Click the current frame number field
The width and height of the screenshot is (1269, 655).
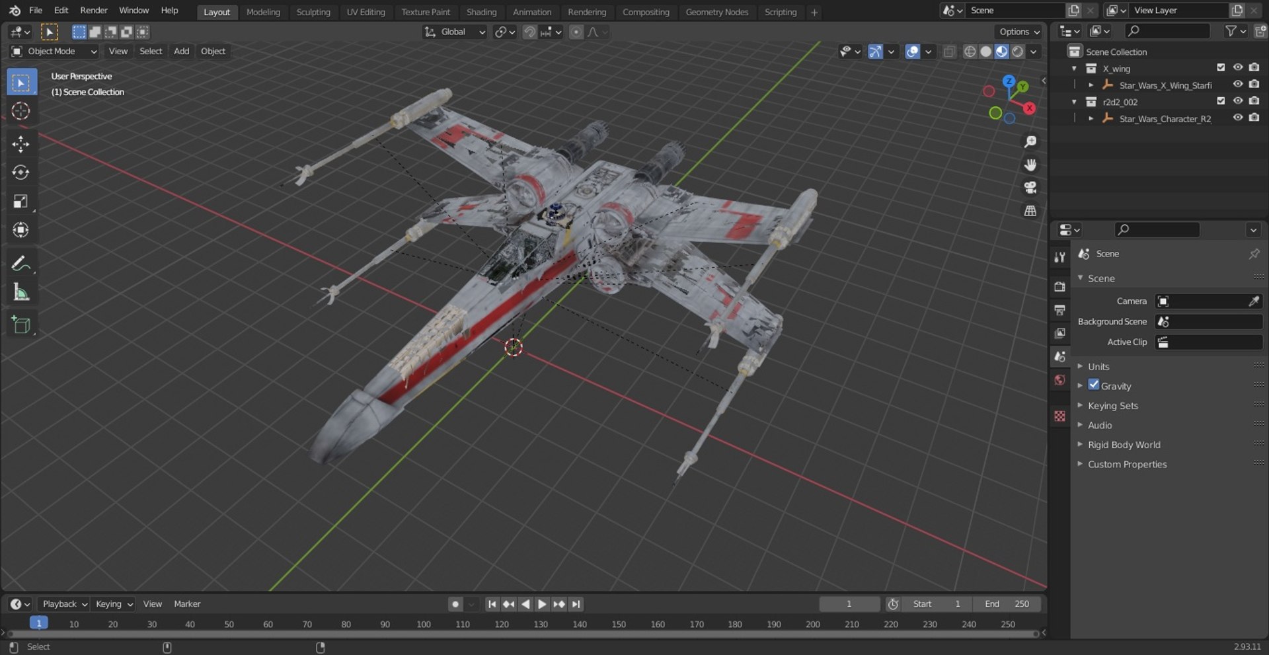click(x=849, y=604)
